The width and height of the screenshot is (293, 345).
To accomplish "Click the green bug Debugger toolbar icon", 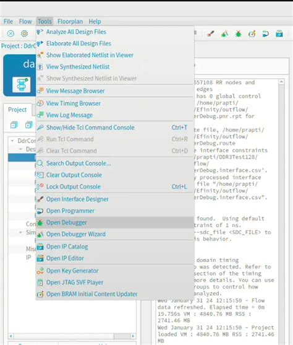I will 239,34.
